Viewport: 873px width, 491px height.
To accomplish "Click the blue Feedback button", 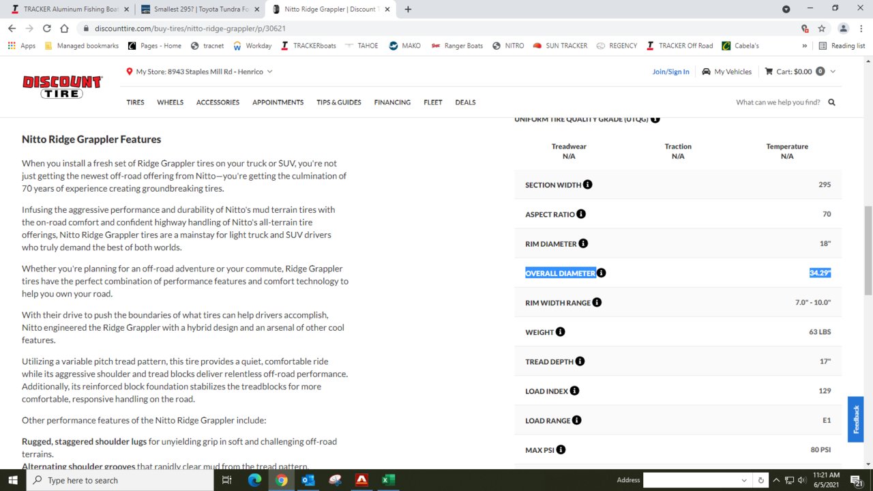I will pos(855,419).
